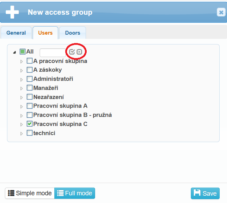Image resolution: width=227 pixels, height=203 pixels.
Task: Select the Nezařazení group label
Action: [x=48, y=97]
